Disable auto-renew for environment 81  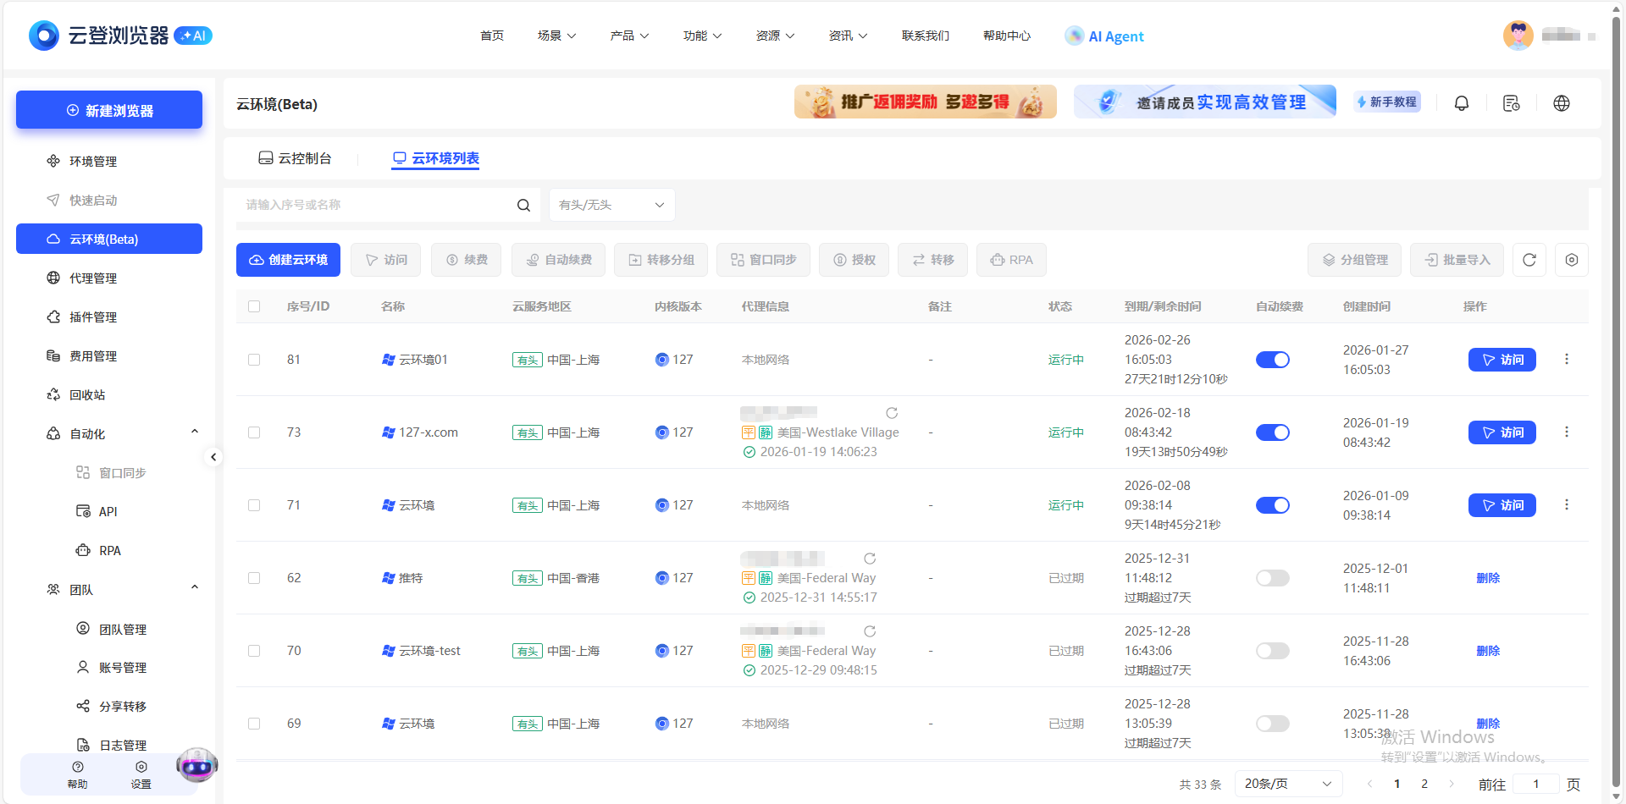pos(1272,359)
